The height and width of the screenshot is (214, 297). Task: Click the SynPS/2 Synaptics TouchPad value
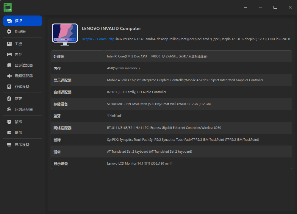(183, 140)
